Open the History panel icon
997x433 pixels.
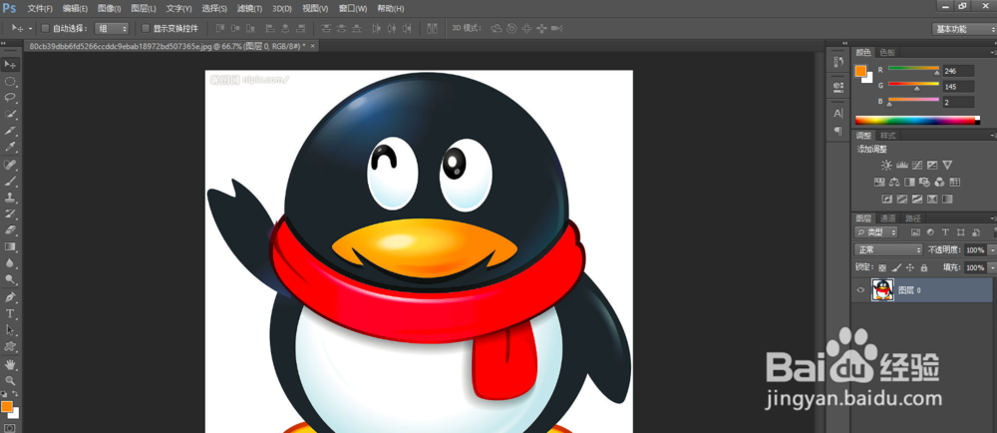pos(838,62)
